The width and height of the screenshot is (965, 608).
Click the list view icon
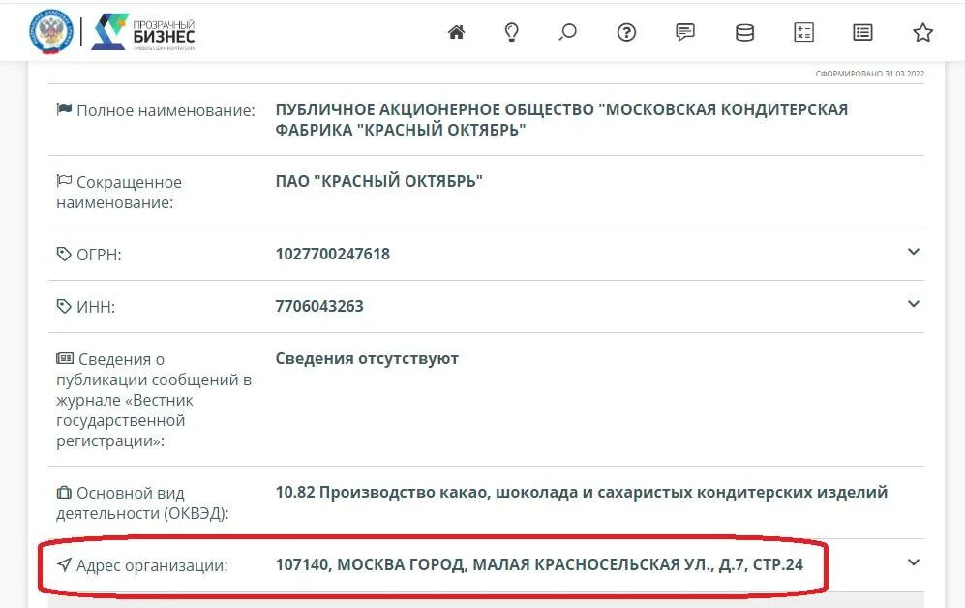pos(862,32)
